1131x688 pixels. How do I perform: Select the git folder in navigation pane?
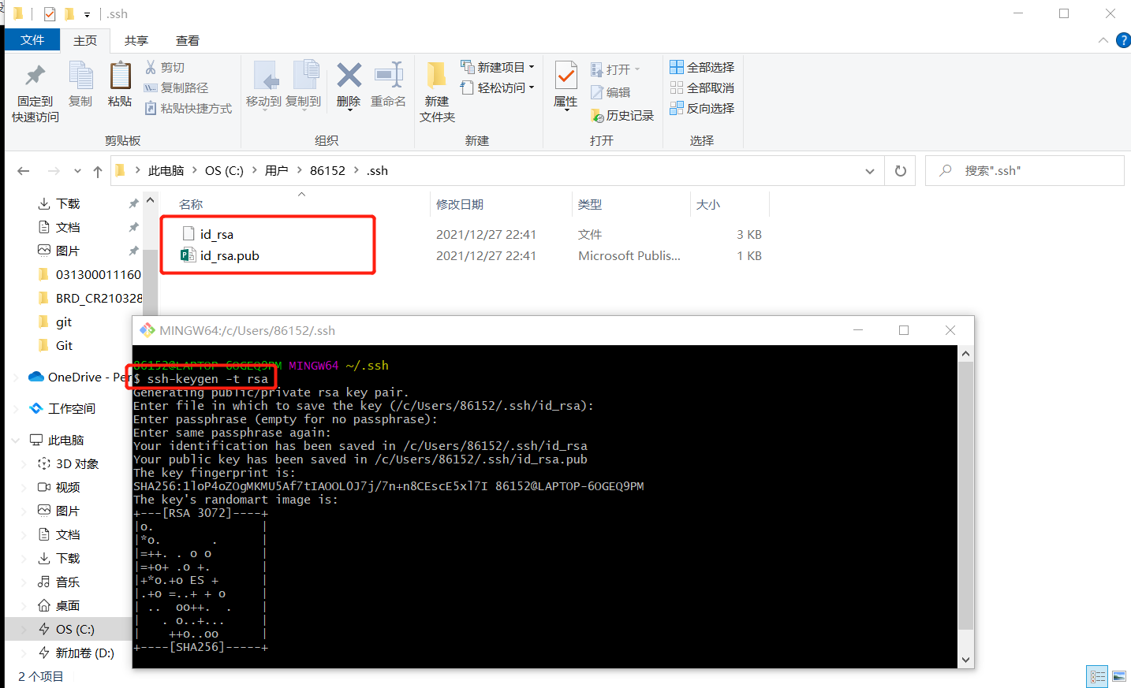(x=64, y=322)
